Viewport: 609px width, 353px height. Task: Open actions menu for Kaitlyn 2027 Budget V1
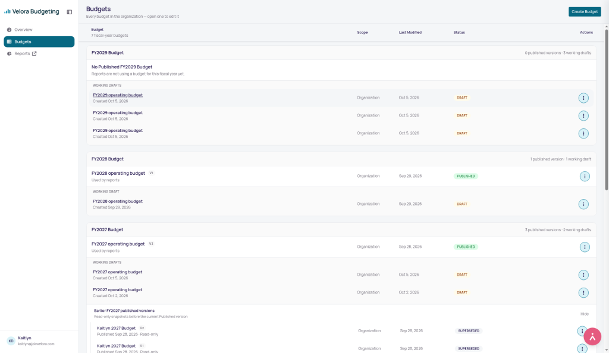582,348
